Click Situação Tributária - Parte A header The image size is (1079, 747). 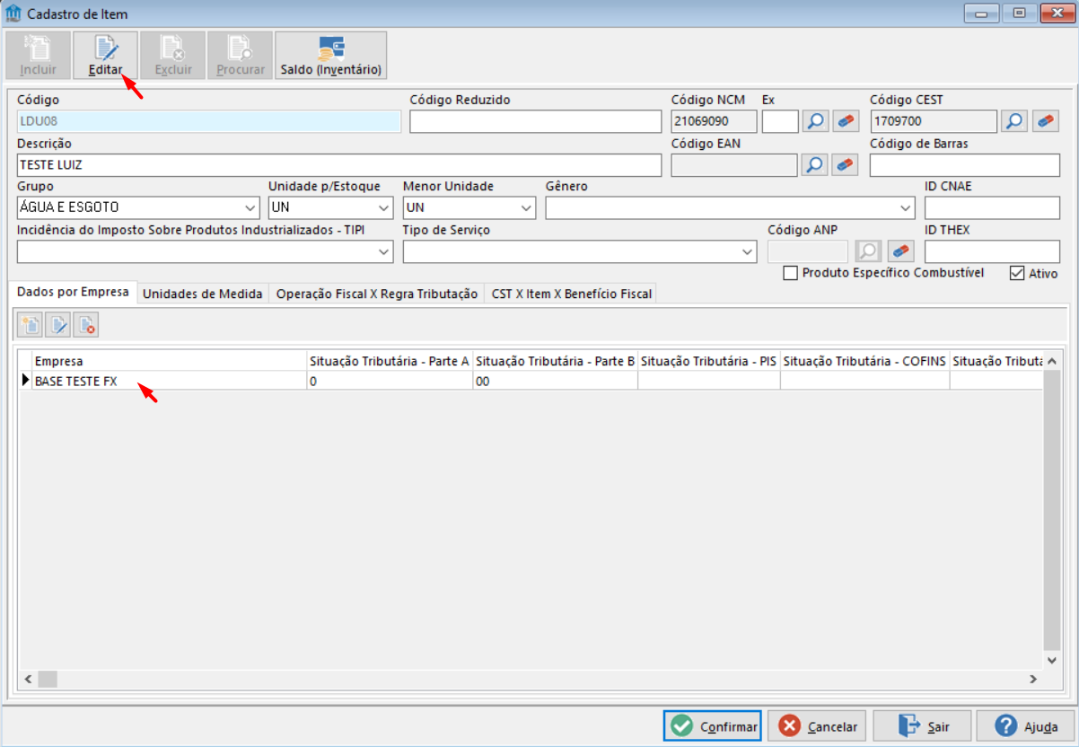(390, 361)
